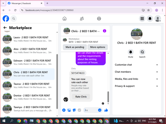This screenshot has height=124, width=166.
Task: Click the taskbar clock showing 8:31 PM
Action: (x=152, y=121)
